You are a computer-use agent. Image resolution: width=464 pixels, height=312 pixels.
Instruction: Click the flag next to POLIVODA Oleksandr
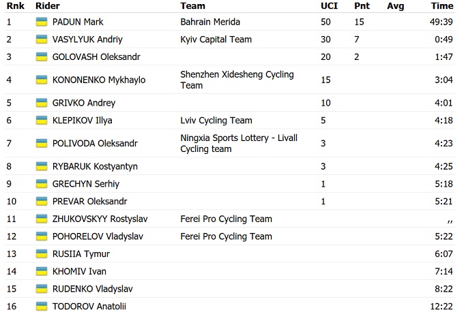pyautogui.click(x=41, y=143)
